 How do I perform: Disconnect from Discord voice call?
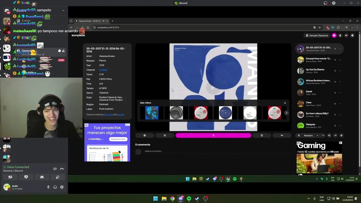[x=62, y=169]
